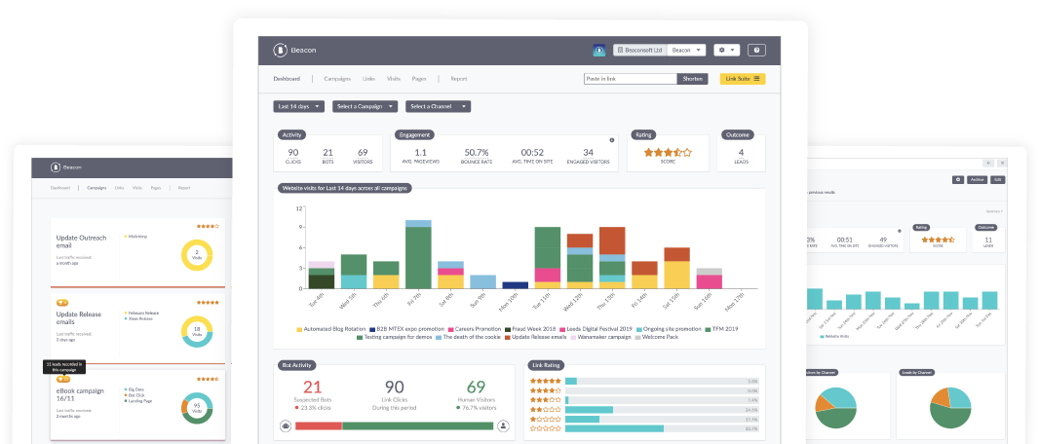This screenshot has height=444, width=1038.
Task: Click the 21 Bots value in Activity
Action: pyautogui.click(x=327, y=153)
